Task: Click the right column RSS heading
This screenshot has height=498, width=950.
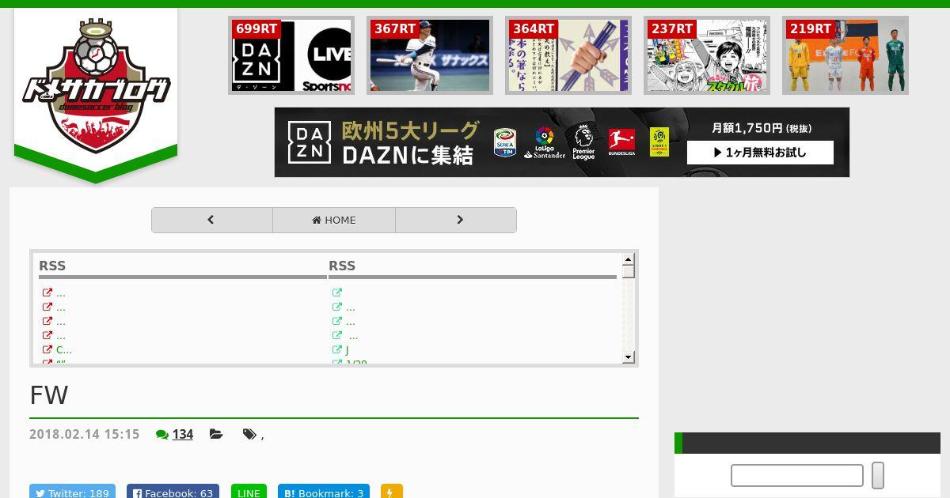Action: [x=342, y=266]
